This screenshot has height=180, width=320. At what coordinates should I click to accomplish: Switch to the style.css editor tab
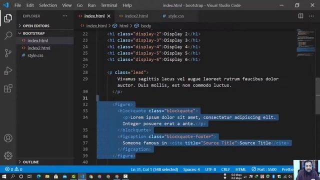176,16
